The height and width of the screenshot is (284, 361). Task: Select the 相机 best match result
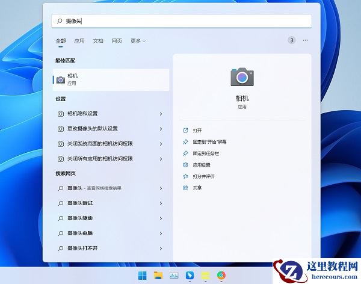[x=111, y=79]
